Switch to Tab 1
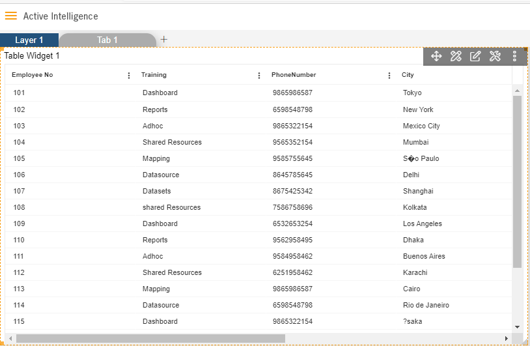Screen dimensions: 530x346 point(107,40)
